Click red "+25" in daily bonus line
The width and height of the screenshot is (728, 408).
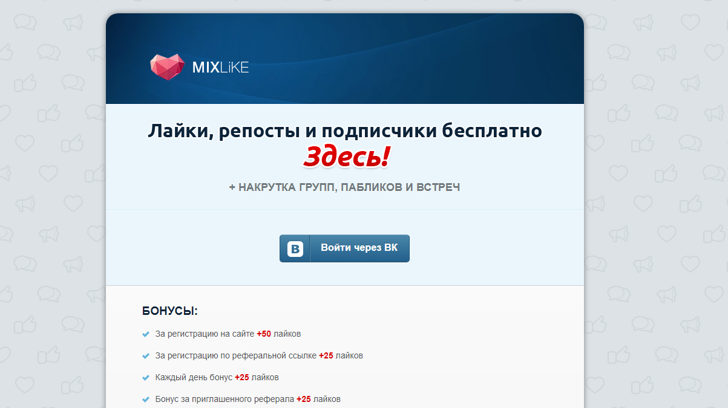coord(242,377)
